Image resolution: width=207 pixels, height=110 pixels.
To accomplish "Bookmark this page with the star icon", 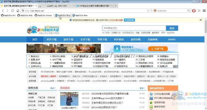I will pos(148,11).
